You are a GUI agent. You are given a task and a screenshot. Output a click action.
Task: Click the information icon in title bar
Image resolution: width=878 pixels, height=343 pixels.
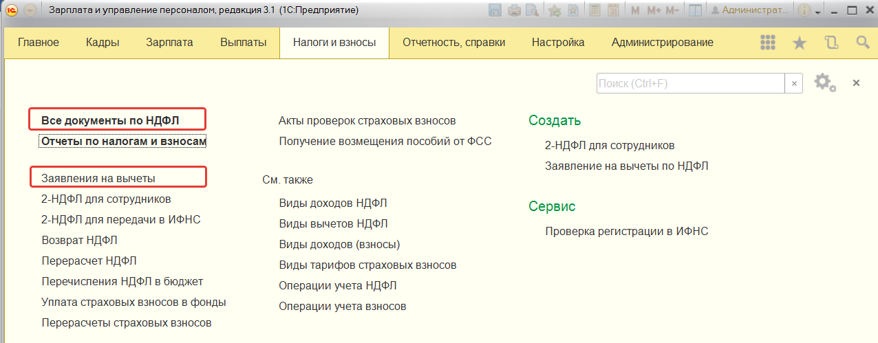tap(804, 10)
